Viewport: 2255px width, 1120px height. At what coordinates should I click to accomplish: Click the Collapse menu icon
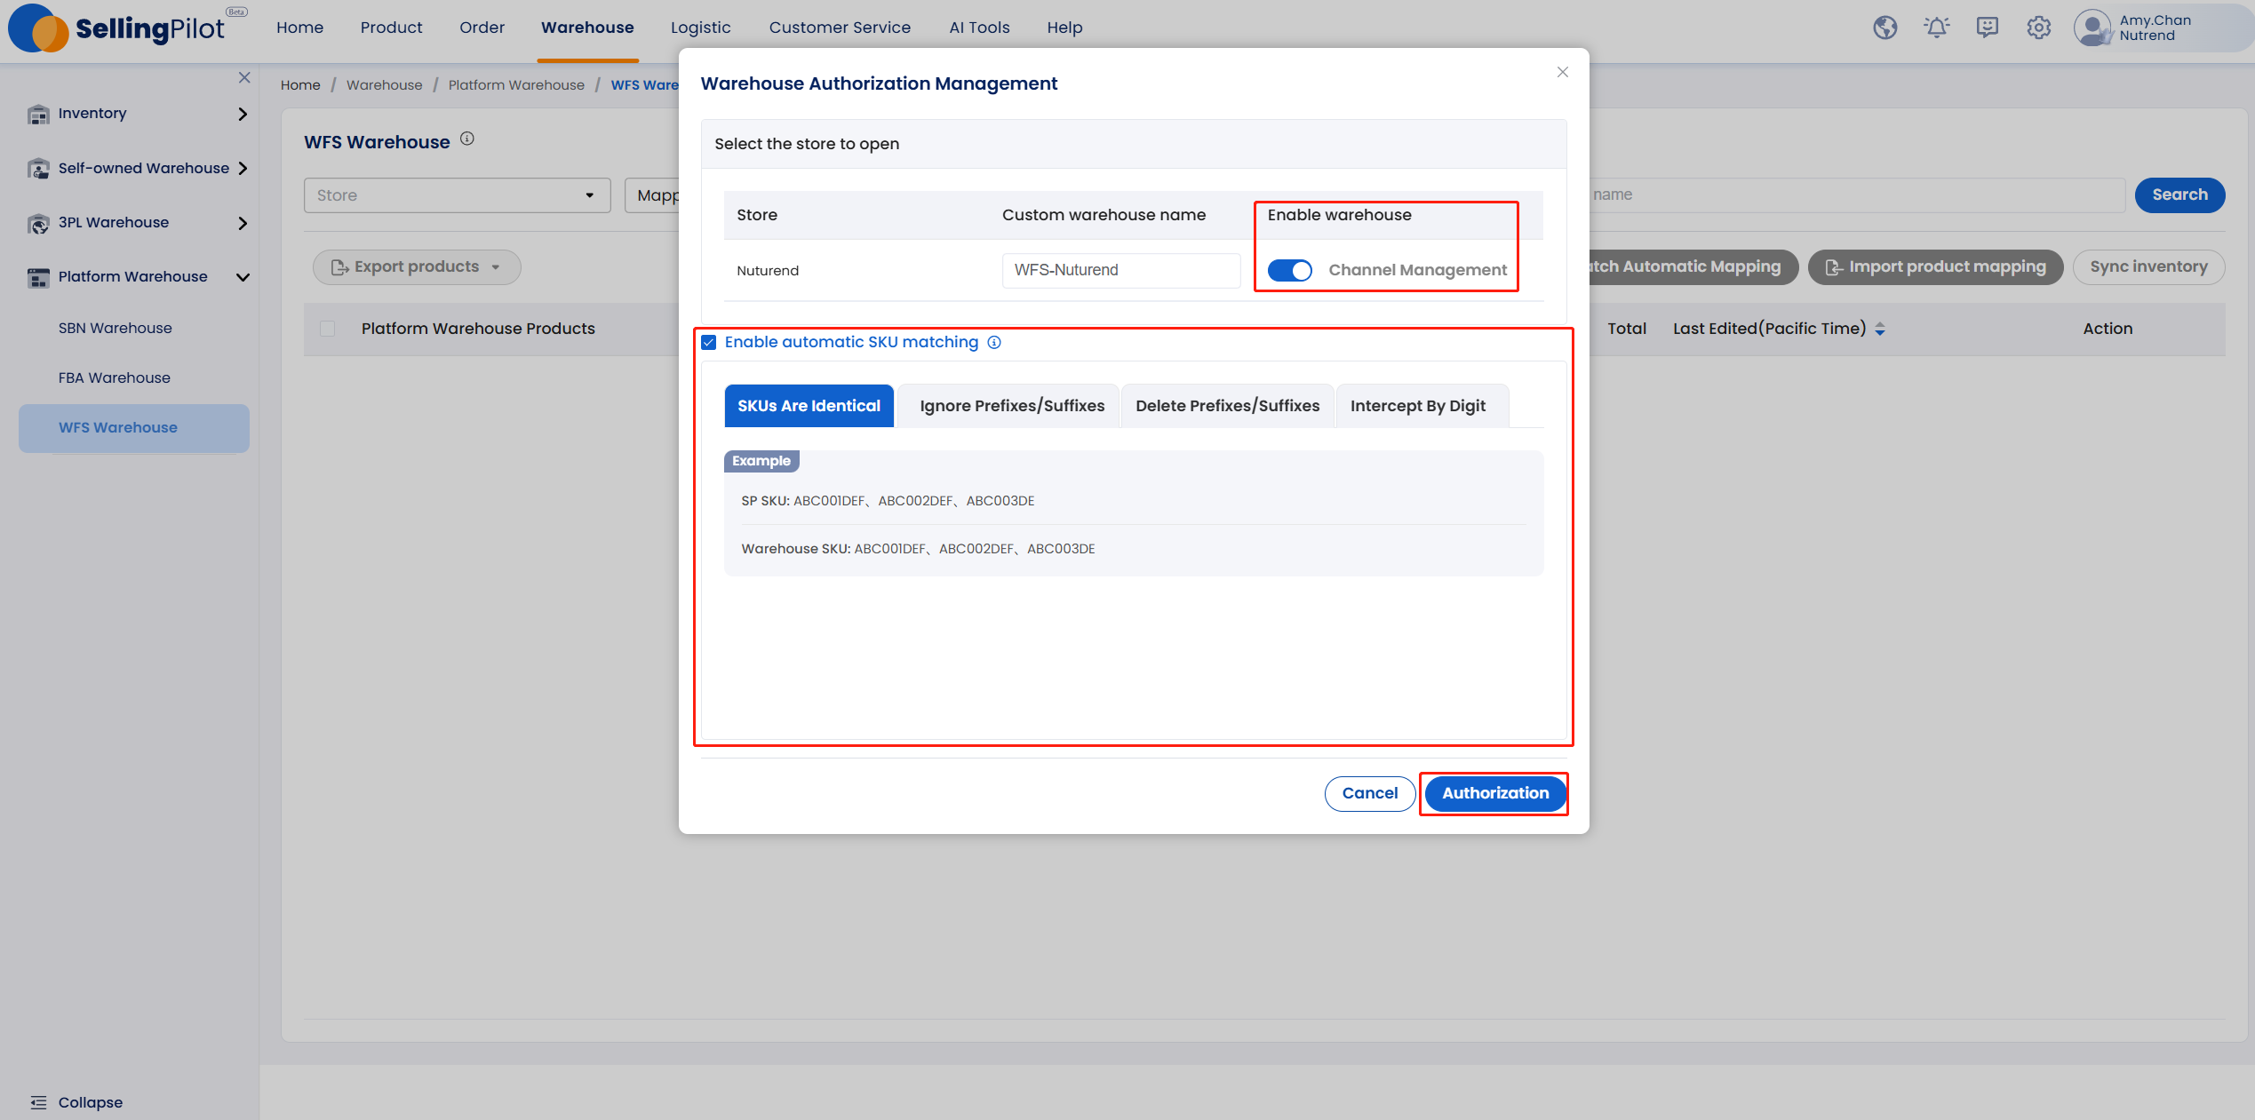38,1102
